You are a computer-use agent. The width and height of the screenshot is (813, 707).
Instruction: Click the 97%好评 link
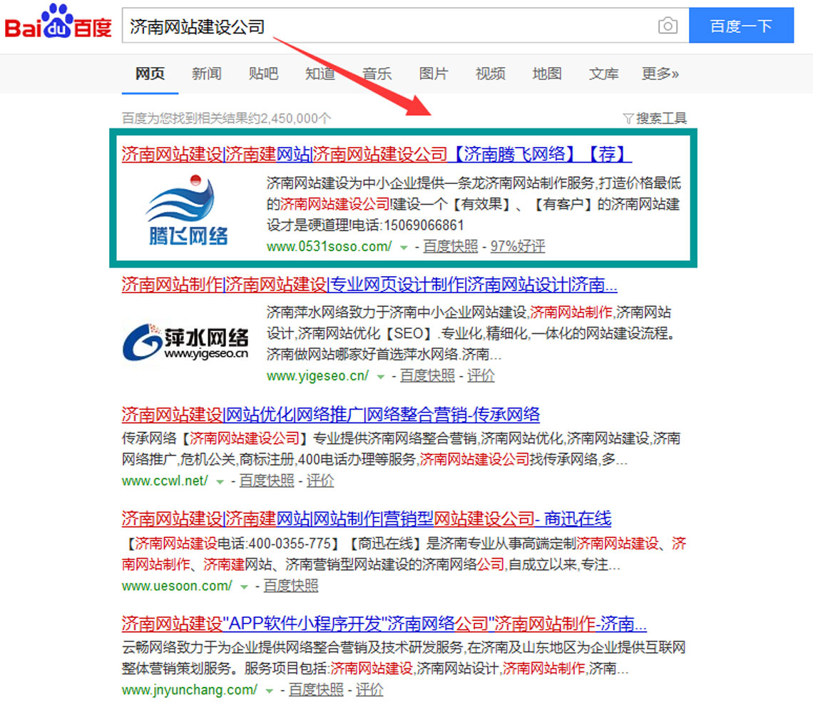tap(518, 246)
